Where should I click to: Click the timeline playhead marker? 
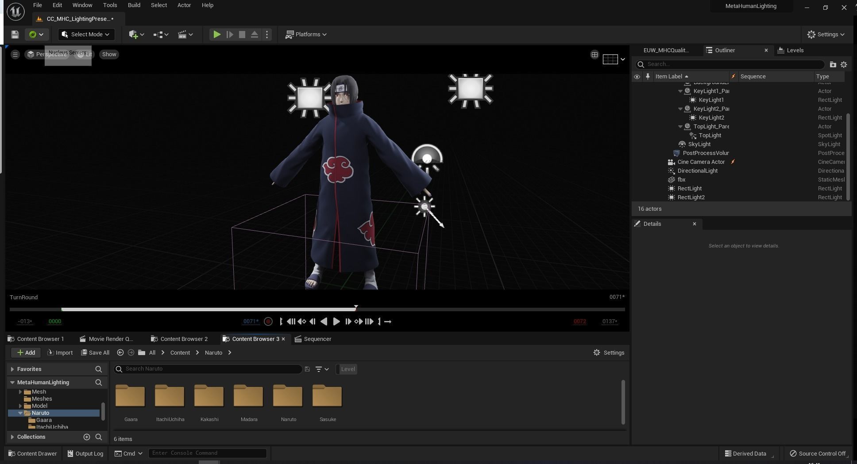pyautogui.click(x=356, y=307)
